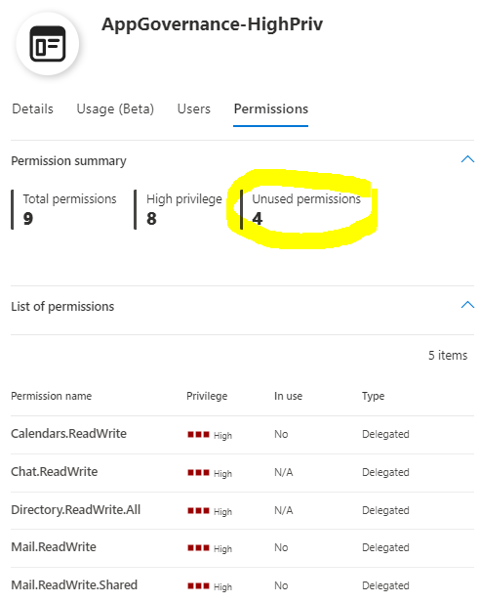Select the Permissions tab
480x603 pixels.
270,108
